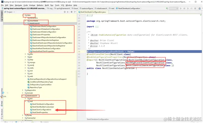
Task: Open the Refactor menu
Action: (x=40, y=5)
